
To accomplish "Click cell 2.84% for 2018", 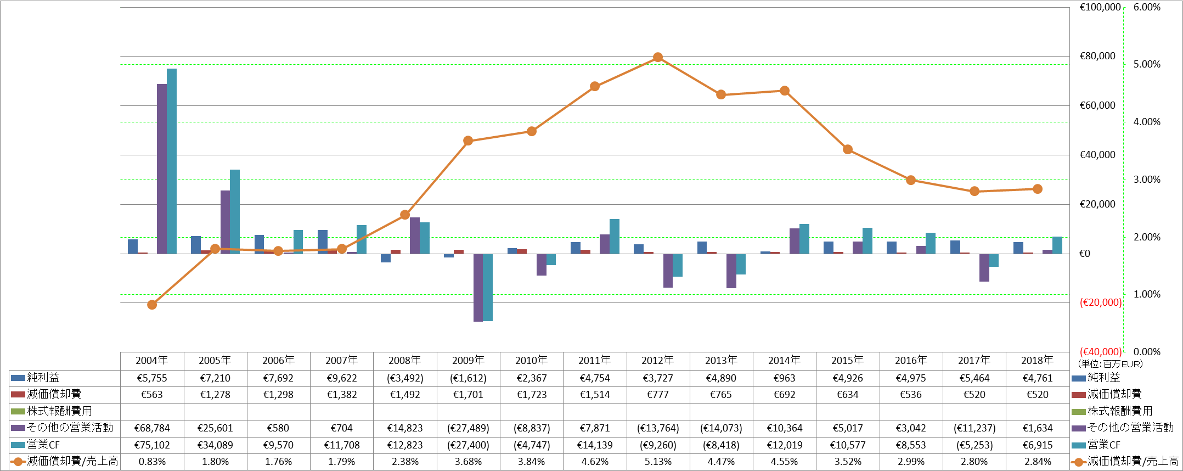I will (x=1038, y=462).
